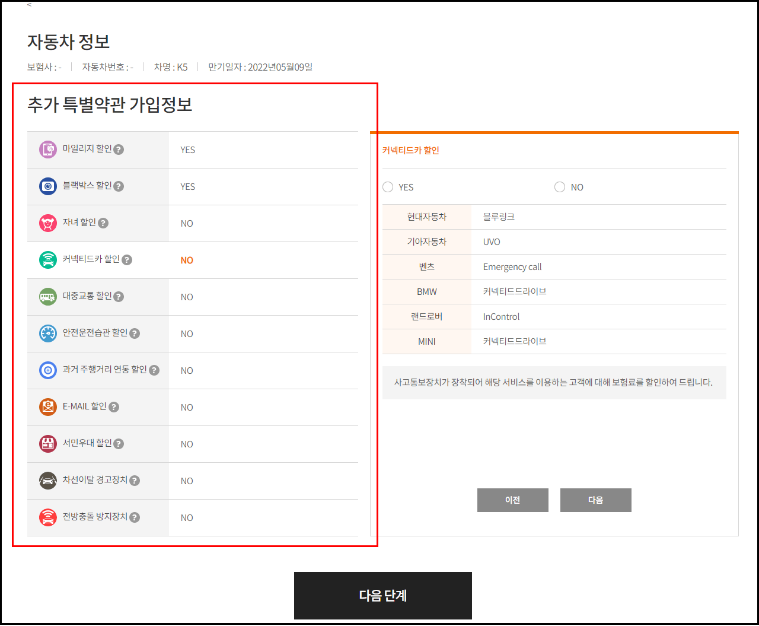Select the NO radio button
Screen dimensions: 759x626
click(x=559, y=186)
